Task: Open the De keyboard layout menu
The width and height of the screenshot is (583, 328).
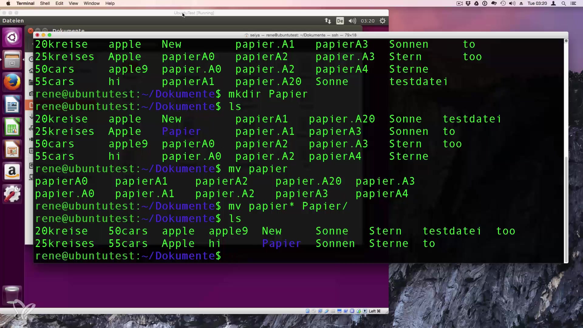Action: click(340, 21)
